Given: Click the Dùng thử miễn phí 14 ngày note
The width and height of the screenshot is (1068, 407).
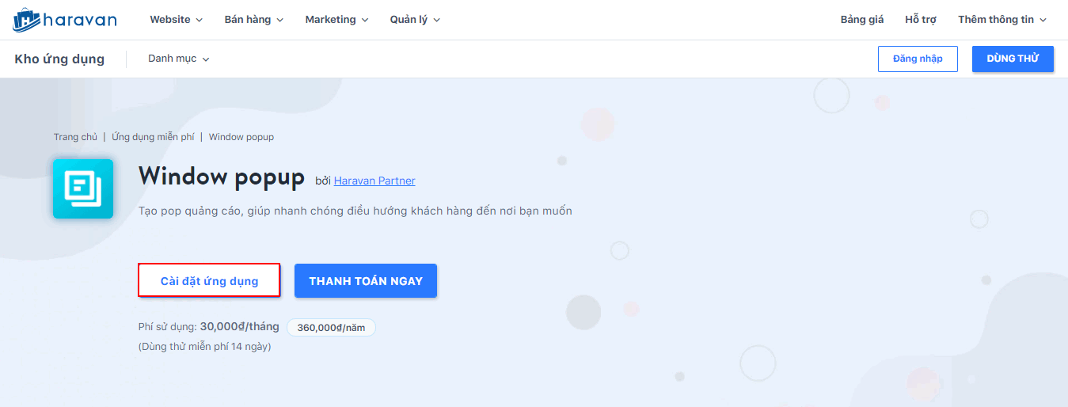Looking at the screenshot, I should (204, 346).
